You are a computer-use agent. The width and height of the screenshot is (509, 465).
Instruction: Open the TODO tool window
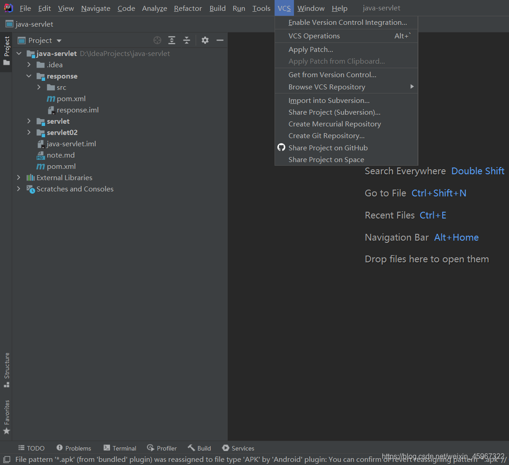[x=31, y=448]
